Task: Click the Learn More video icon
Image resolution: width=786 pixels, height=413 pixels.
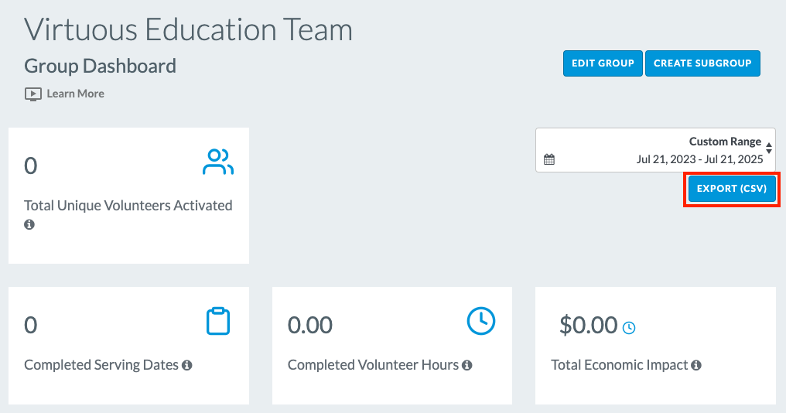Action: point(33,94)
